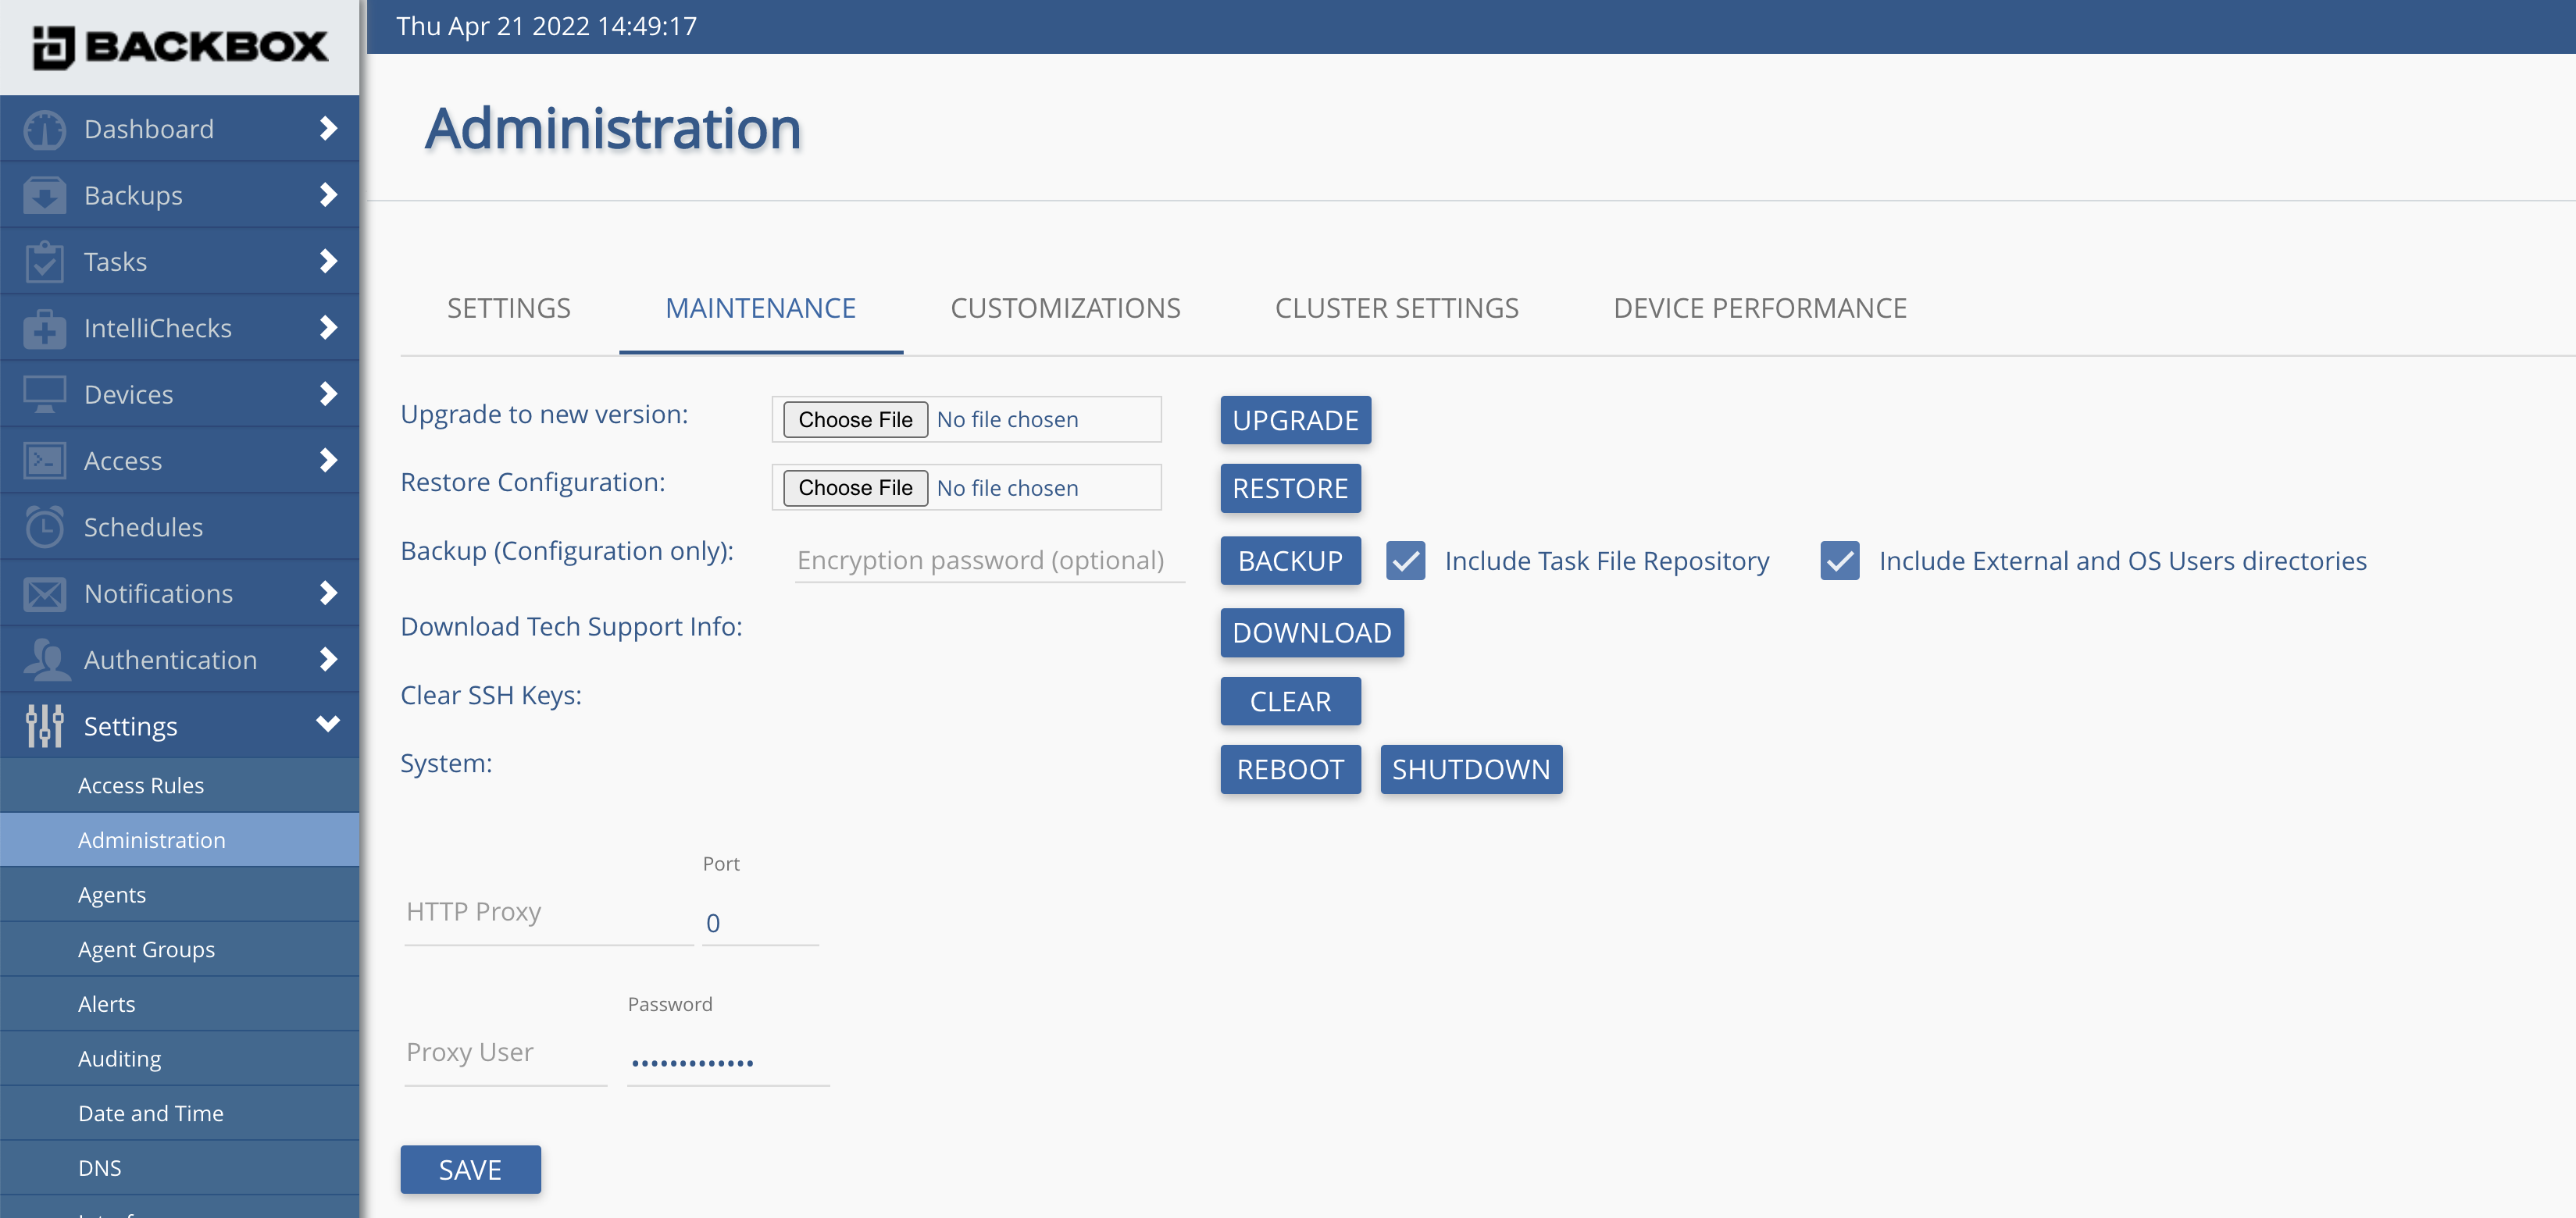Click the Tasks clipboard icon

(44, 262)
